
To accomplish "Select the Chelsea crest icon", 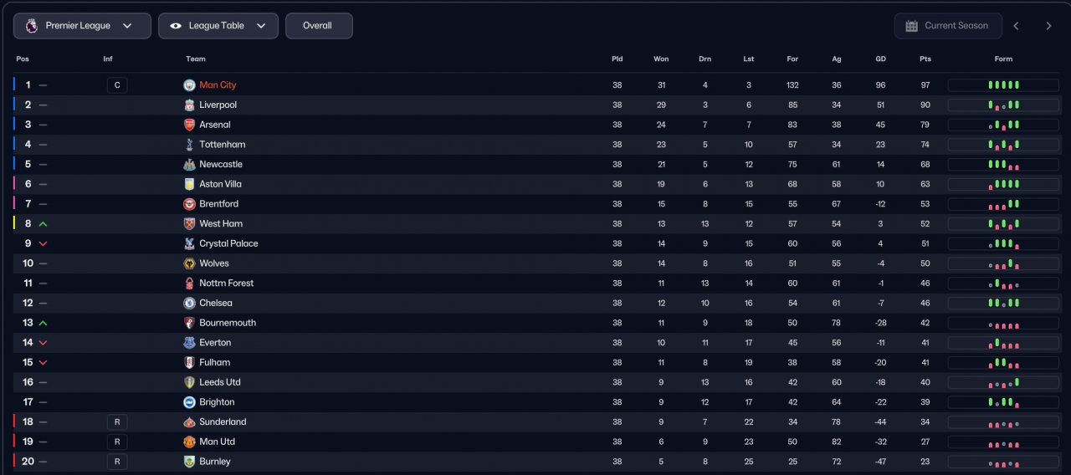I will [x=189, y=303].
